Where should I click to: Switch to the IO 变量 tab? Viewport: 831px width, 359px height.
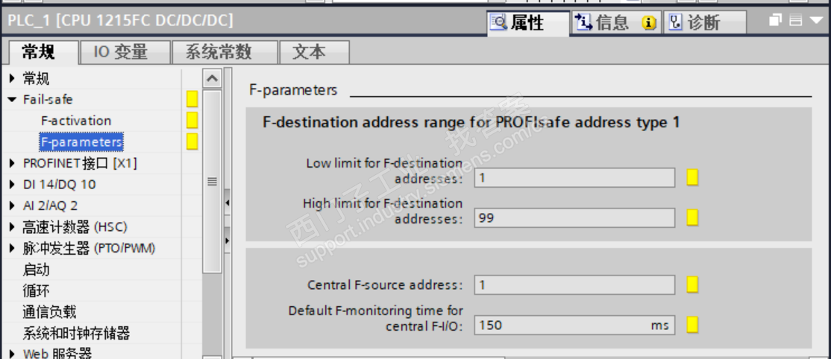click(x=120, y=52)
